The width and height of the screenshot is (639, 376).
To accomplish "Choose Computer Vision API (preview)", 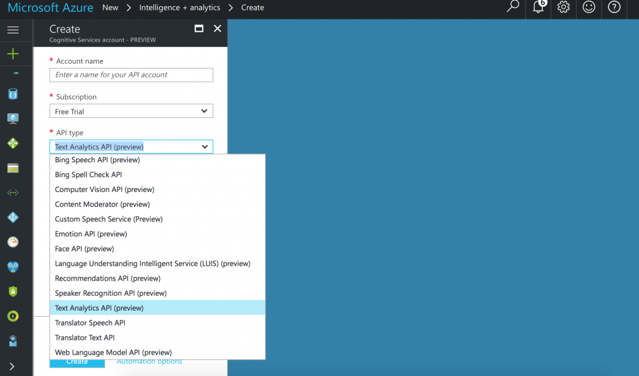I will click(x=104, y=190).
